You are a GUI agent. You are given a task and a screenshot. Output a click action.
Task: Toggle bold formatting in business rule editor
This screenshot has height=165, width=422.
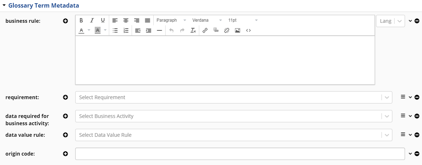(81, 20)
